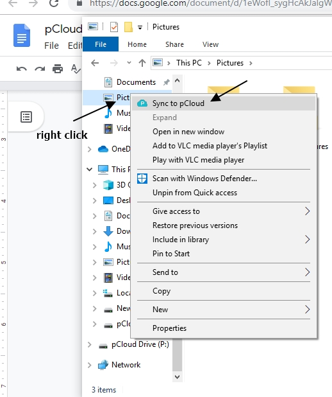332x397 pixels.
Task: Collapse the This PC tree node
Action: point(90,169)
